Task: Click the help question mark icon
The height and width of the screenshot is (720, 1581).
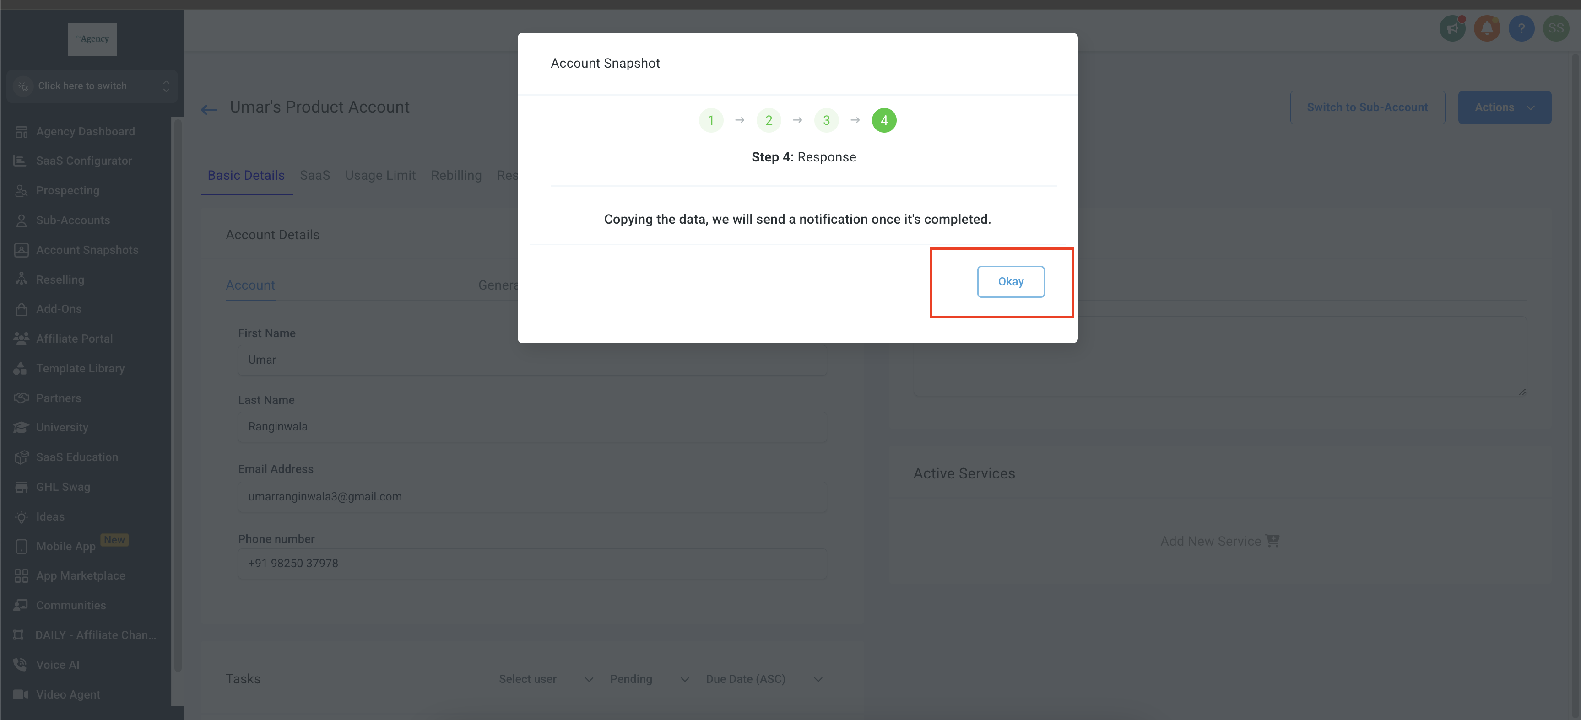Action: 1521,28
